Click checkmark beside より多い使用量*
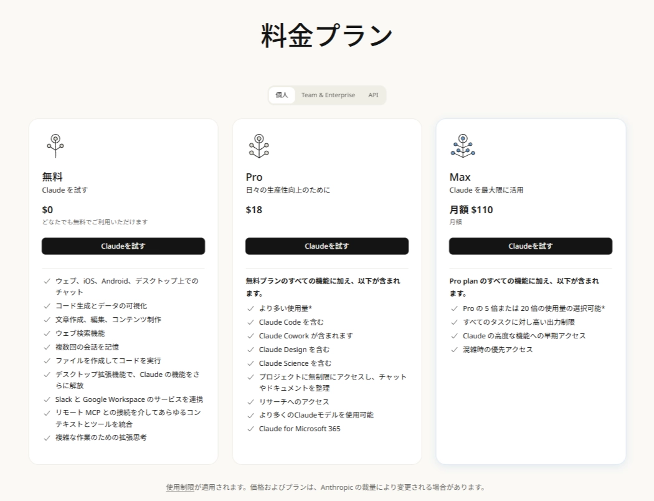This screenshot has width=654, height=501. [x=250, y=308]
